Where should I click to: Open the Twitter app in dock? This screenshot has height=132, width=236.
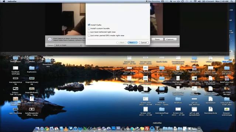[x=70, y=128]
